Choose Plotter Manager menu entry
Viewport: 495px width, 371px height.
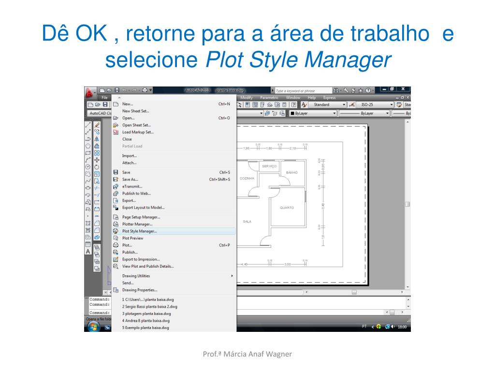click(174, 224)
